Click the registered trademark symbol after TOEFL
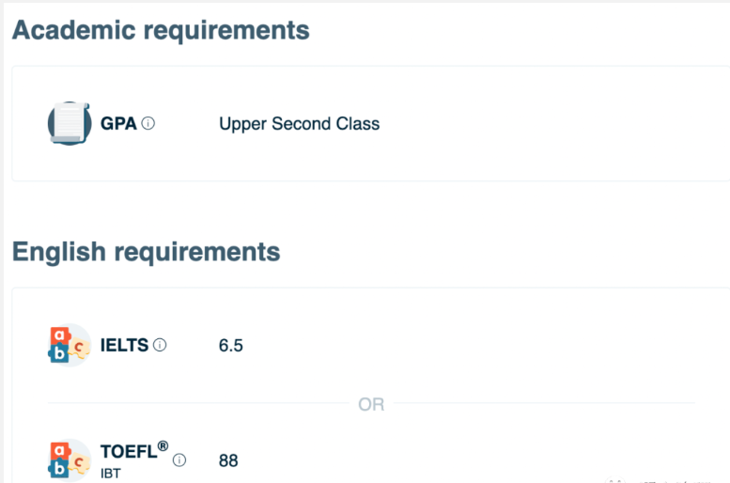Image resolution: width=730 pixels, height=483 pixels. 163,445
